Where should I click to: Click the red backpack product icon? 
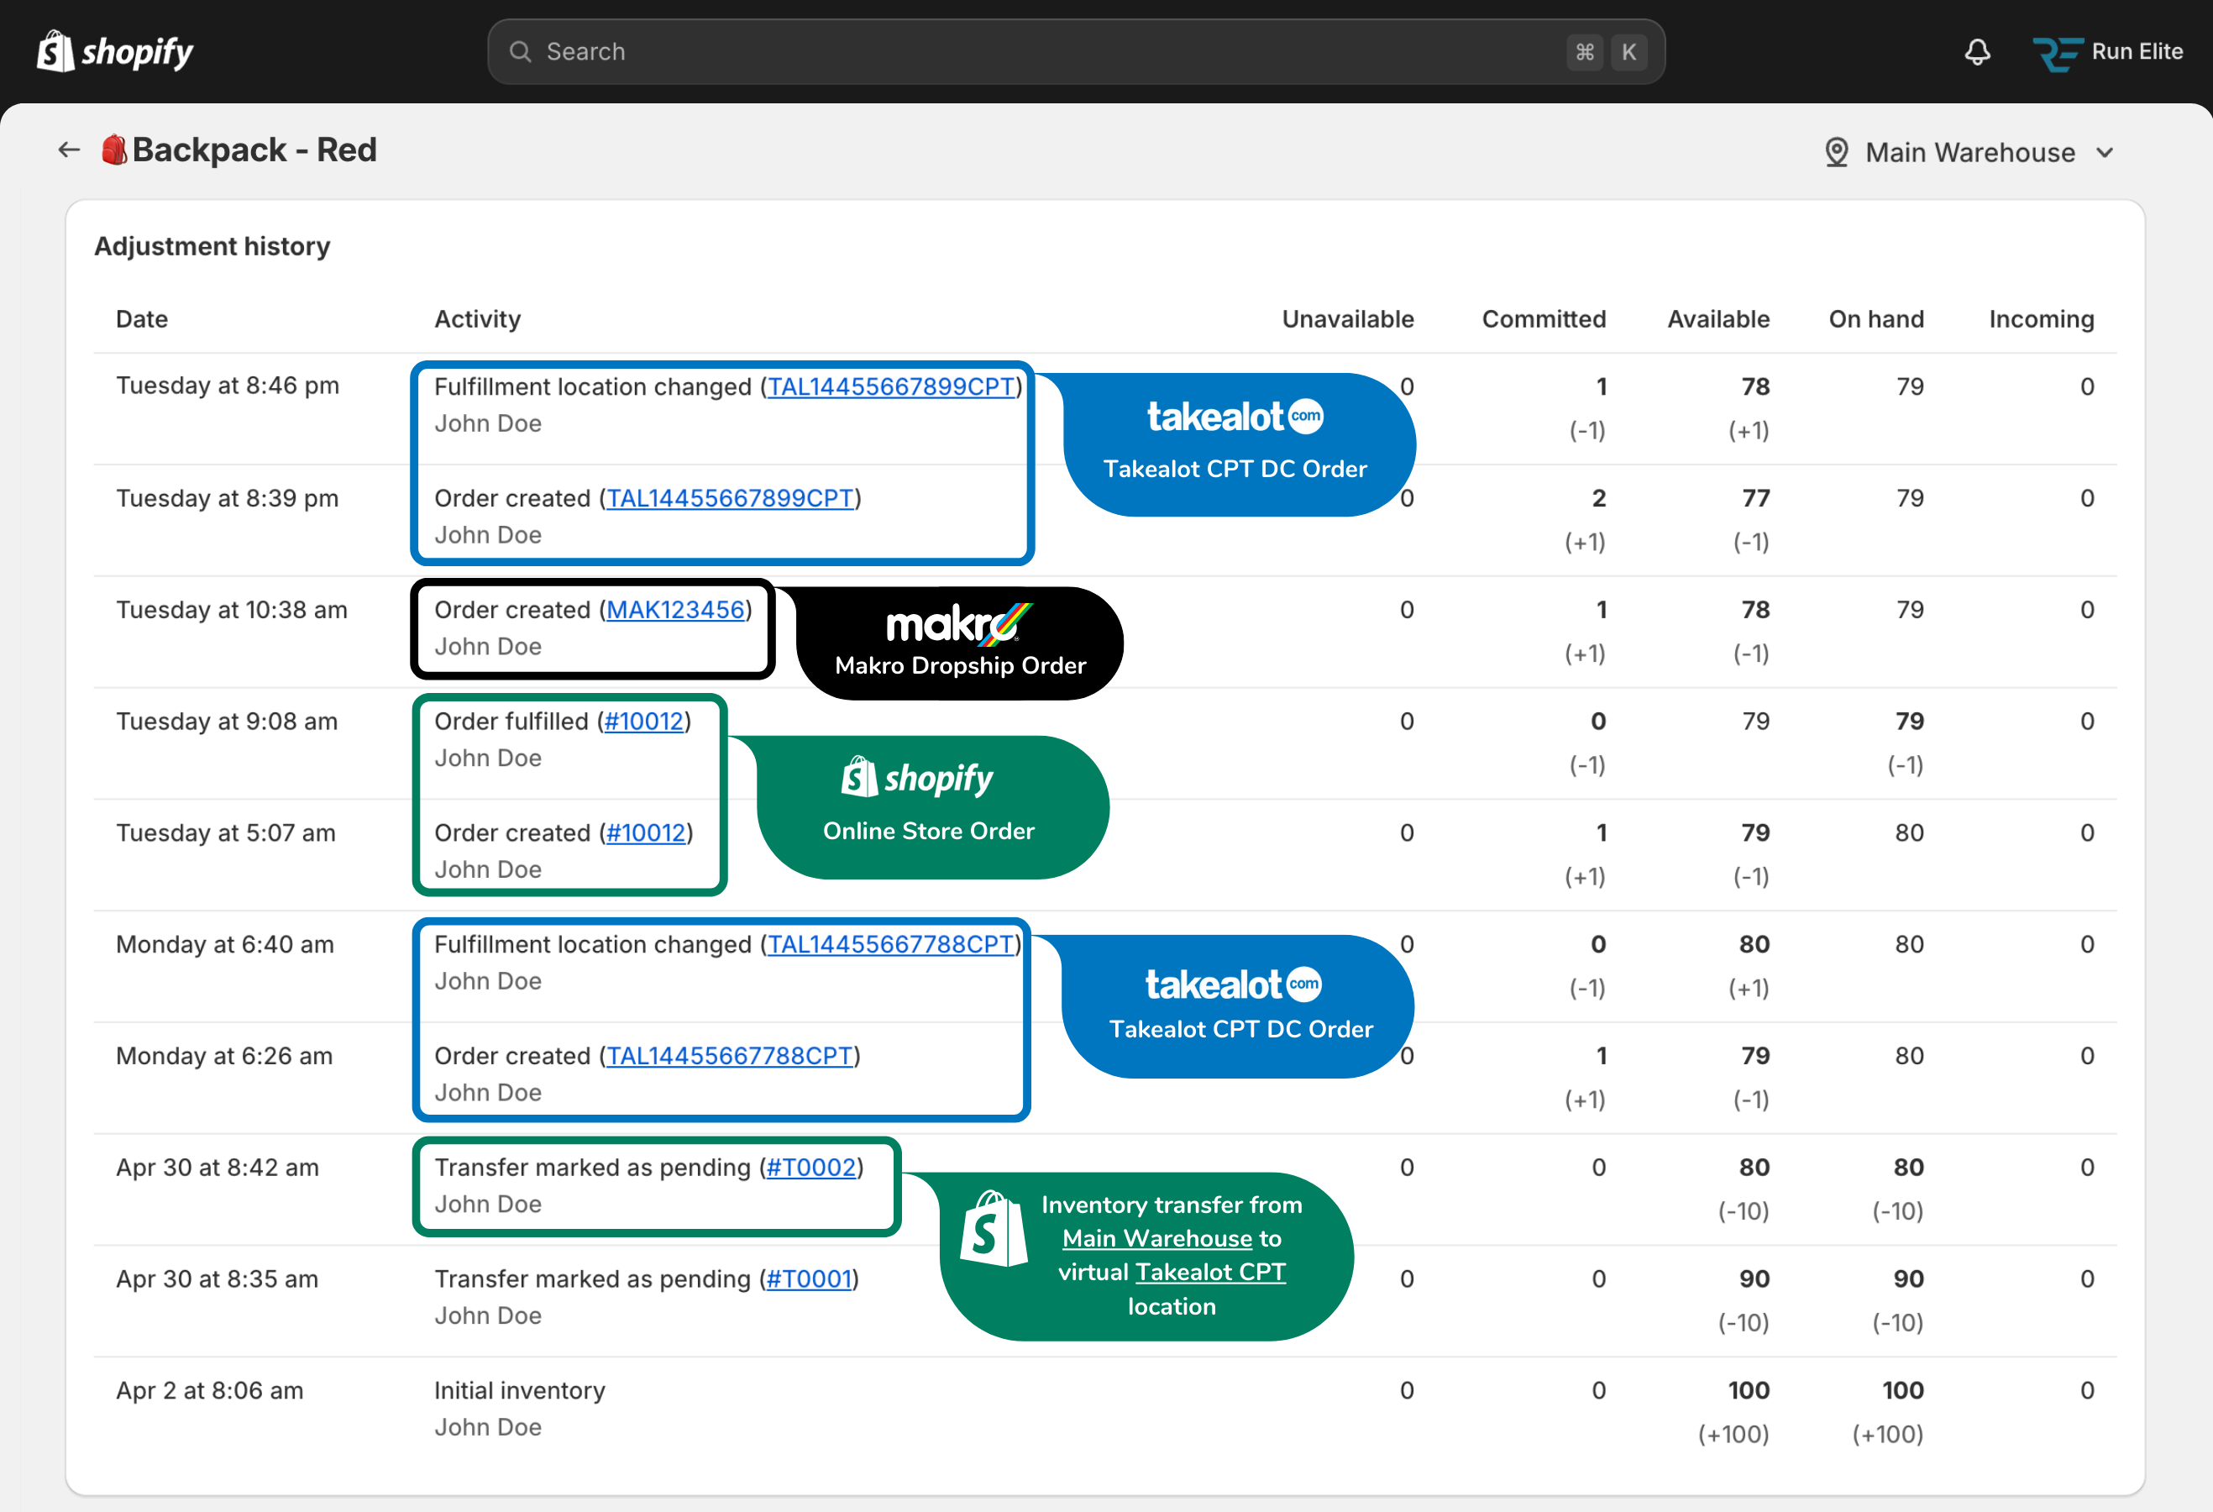pyautogui.click(x=114, y=150)
